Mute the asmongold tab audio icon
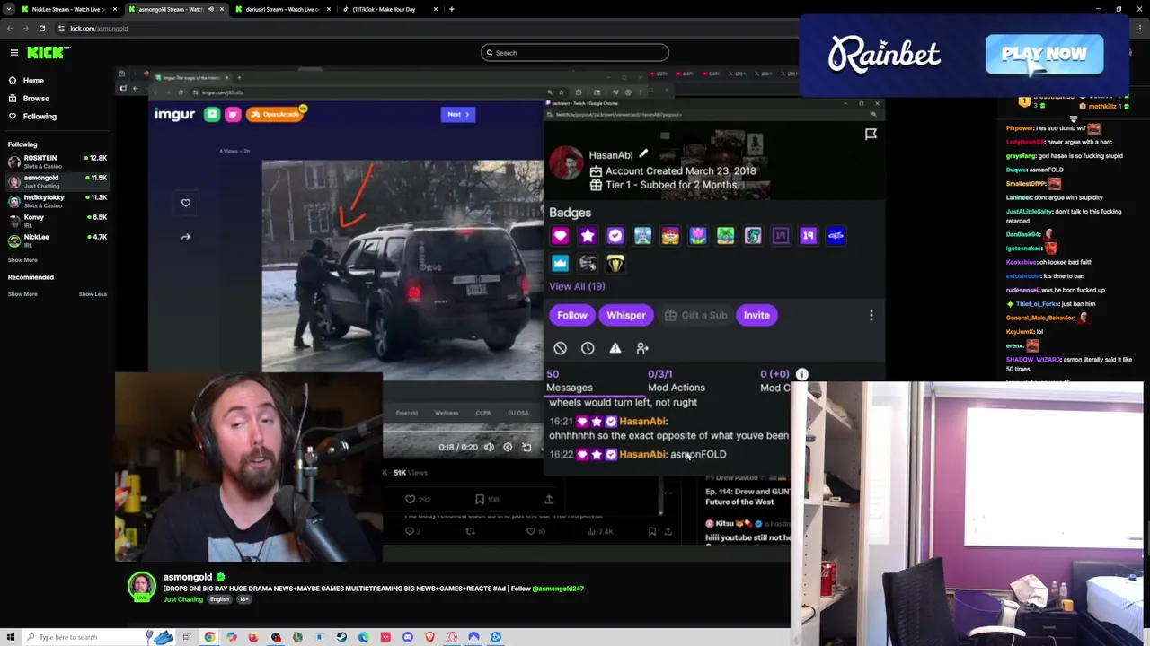This screenshot has width=1150, height=646. tap(211, 9)
